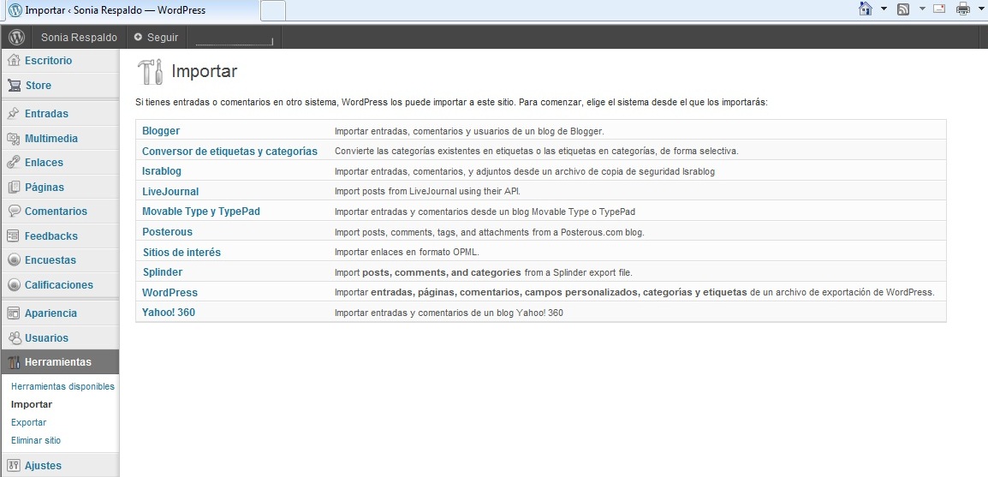Select the WordPress importer link
Viewport: 988px width, 477px height.
[x=170, y=292]
